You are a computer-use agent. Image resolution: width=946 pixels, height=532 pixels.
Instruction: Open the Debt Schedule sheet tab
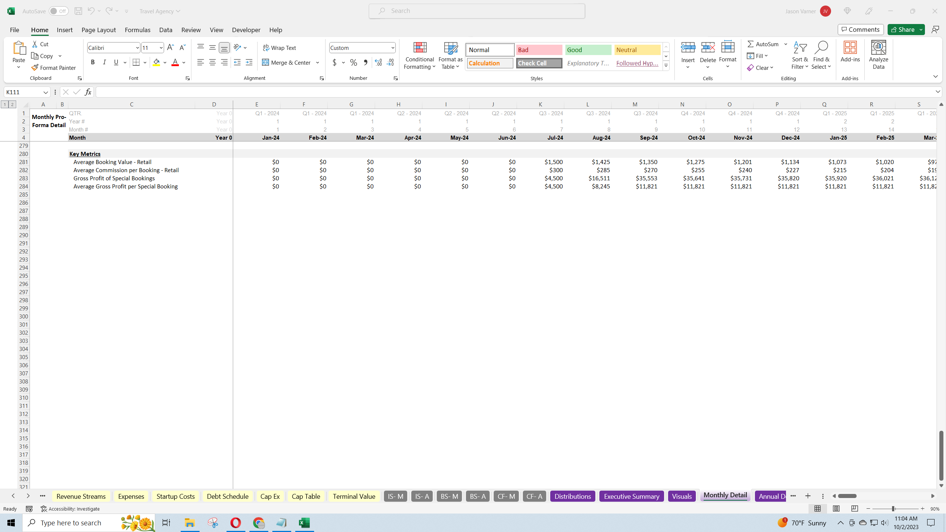(x=228, y=496)
